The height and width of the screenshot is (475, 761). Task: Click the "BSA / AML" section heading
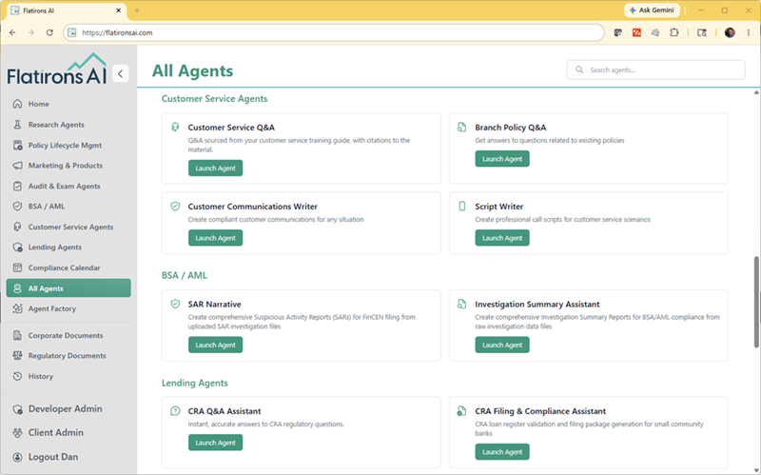(185, 275)
